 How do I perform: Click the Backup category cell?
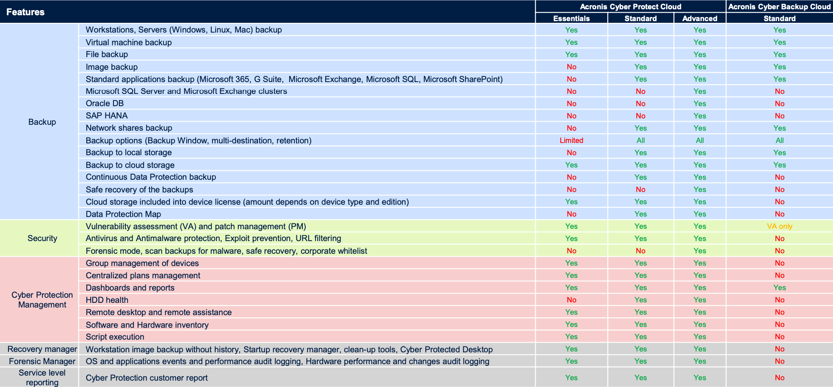coord(42,122)
